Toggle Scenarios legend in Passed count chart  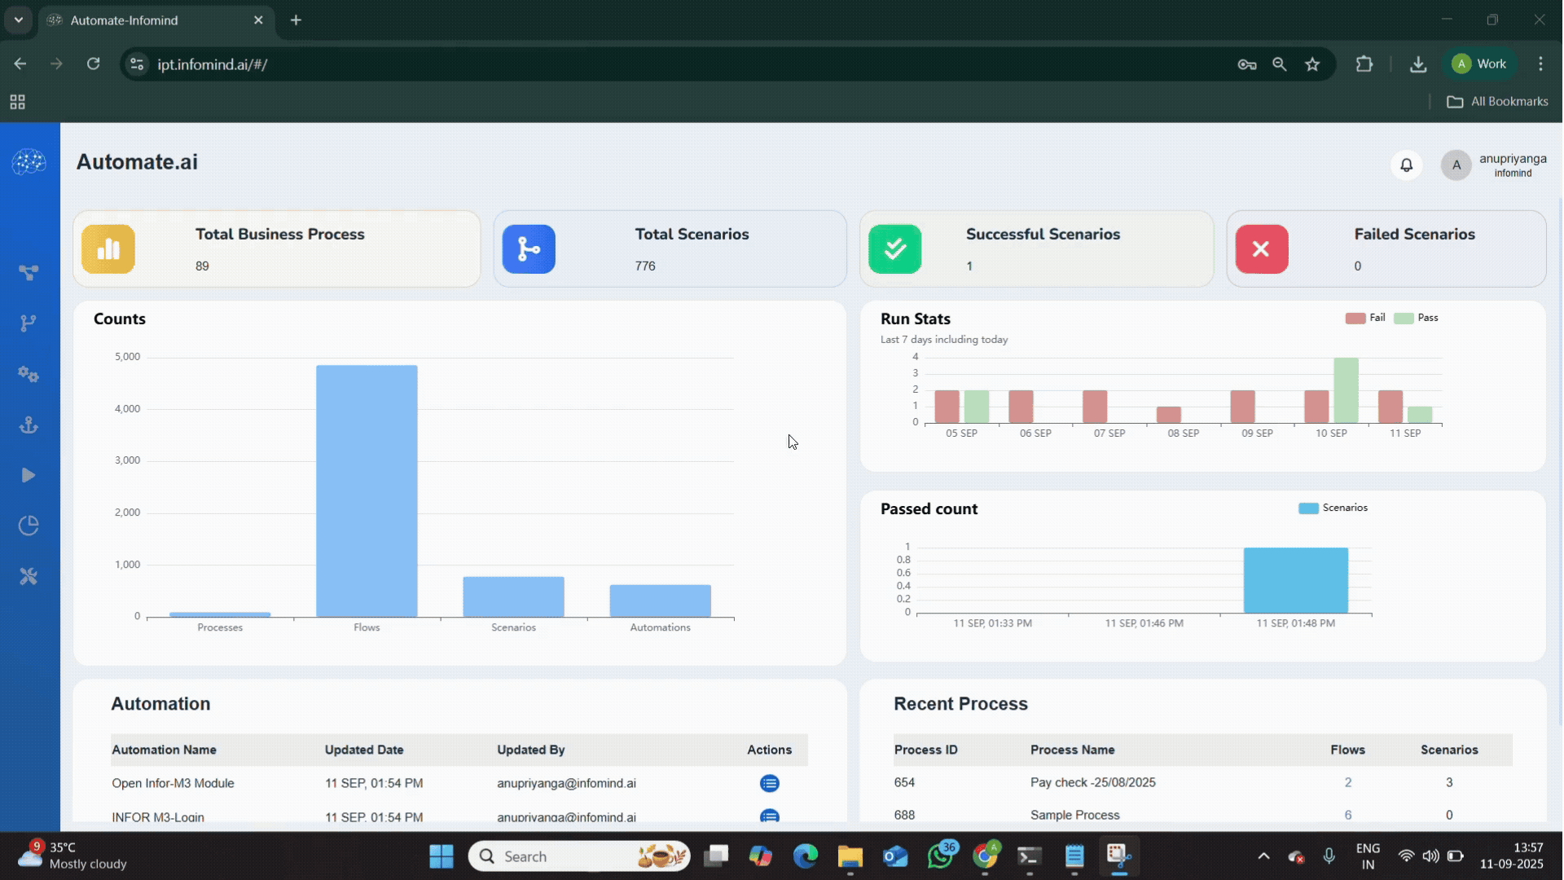1333,508
